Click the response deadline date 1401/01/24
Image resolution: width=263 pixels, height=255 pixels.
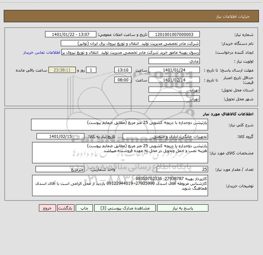coord(174,70)
